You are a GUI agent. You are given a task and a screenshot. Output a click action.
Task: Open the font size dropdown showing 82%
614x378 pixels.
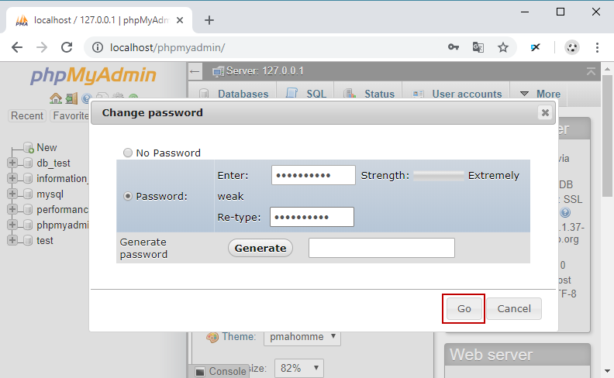pyautogui.click(x=298, y=368)
